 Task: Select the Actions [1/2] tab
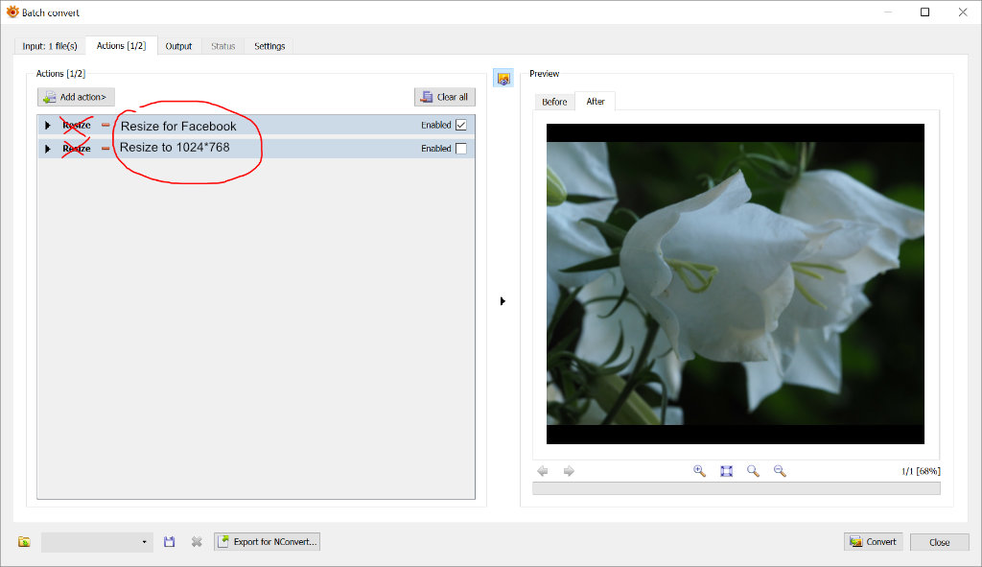click(x=121, y=46)
